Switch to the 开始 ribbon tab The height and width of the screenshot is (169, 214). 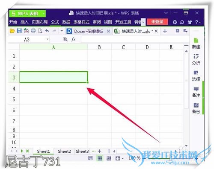coord(13,22)
